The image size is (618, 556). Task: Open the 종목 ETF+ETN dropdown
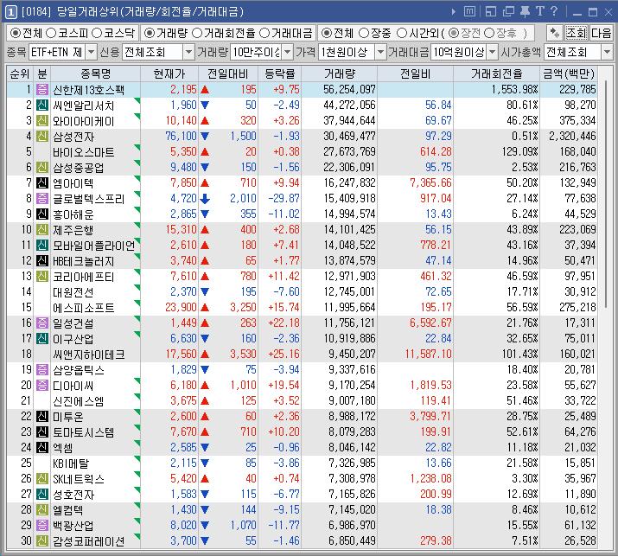pos(91,52)
